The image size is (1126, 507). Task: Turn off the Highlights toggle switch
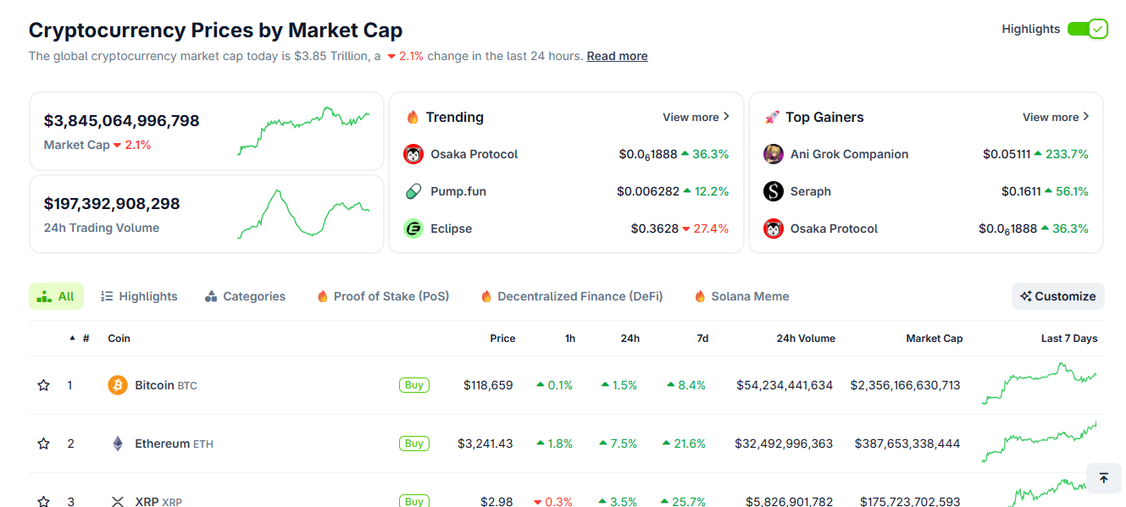point(1087,29)
